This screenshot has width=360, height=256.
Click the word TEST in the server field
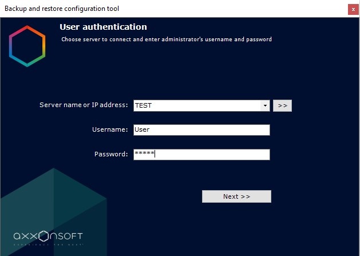pos(143,106)
